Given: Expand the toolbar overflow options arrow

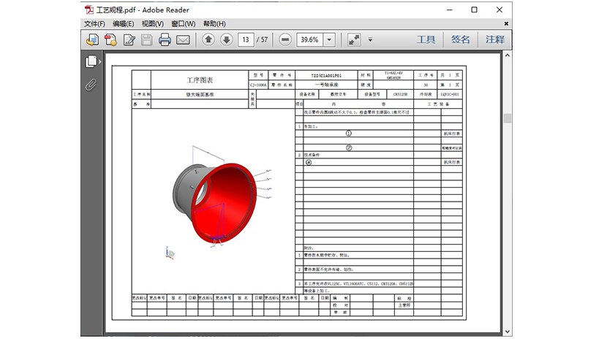Looking at the screenshot, I should (x=370, y=40).
